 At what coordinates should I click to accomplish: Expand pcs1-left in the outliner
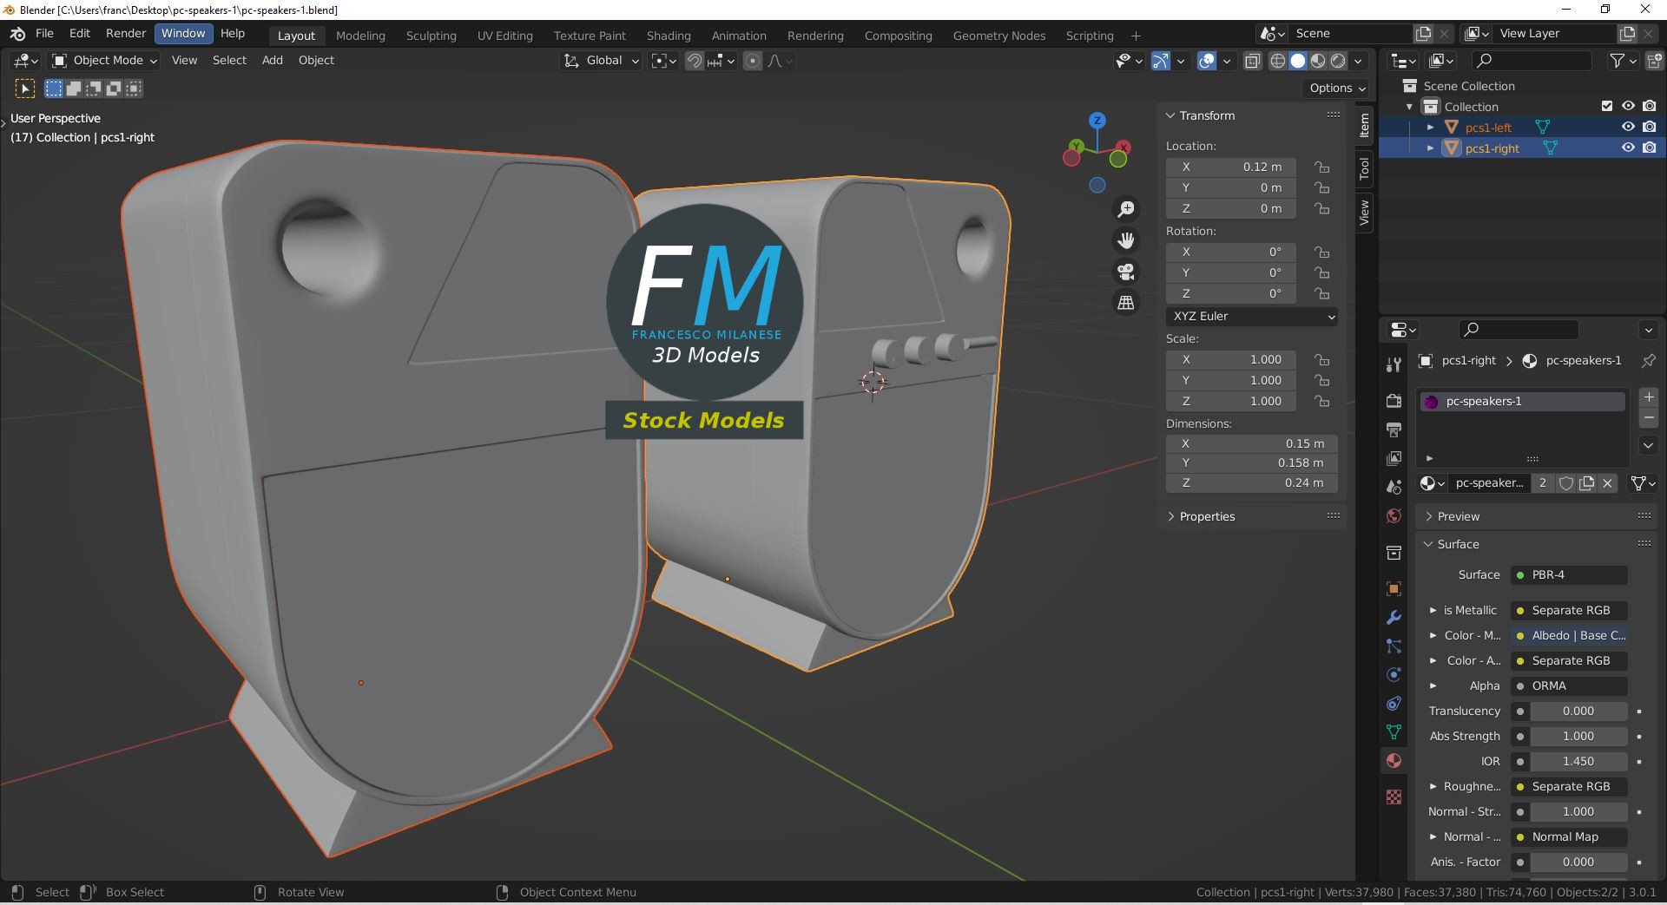click(x=1430, y=128)
